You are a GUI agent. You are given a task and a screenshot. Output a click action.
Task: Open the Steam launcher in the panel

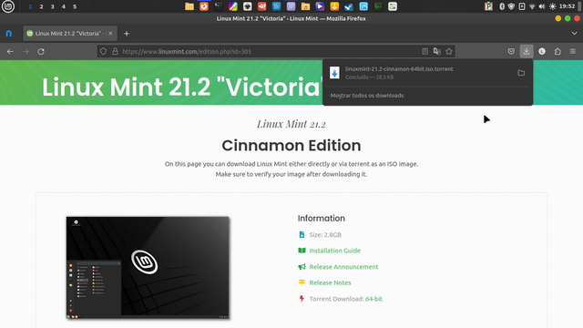(349, 6)
